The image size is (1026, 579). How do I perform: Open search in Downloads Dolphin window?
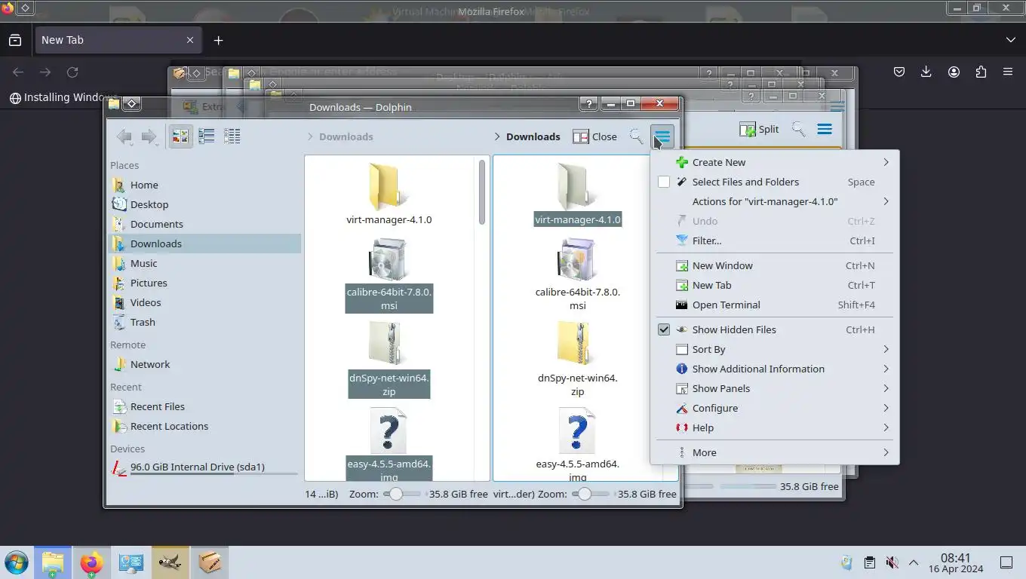click(x=637, y=136)
